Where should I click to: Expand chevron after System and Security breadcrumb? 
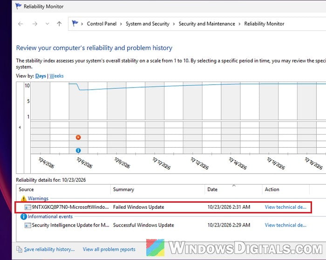pos(174,24)
